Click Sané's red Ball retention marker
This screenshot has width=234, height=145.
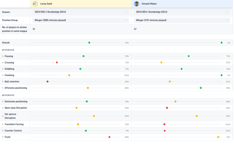tap(47, 82)
